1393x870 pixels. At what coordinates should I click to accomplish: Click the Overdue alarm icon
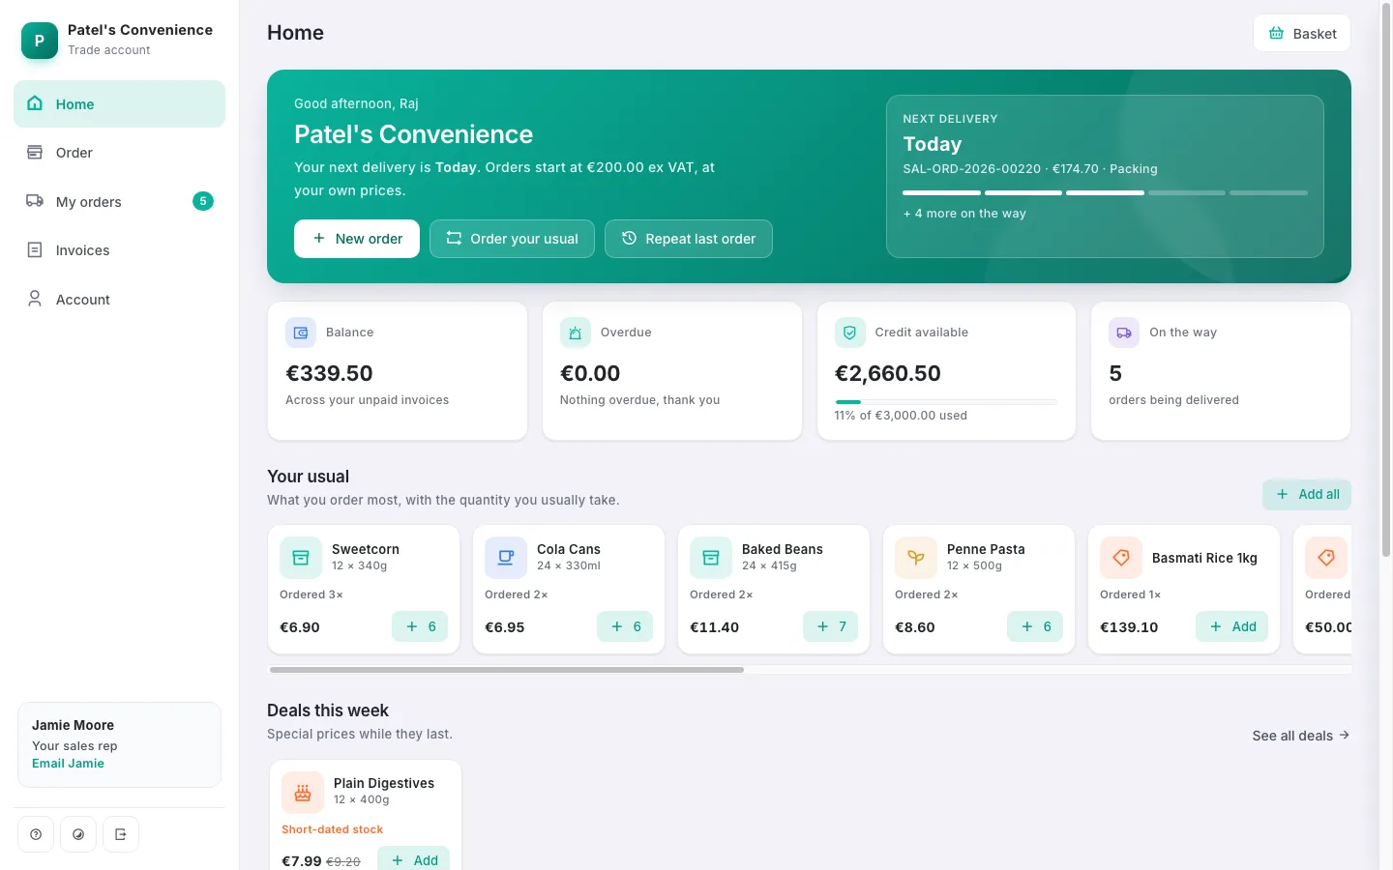576,333
